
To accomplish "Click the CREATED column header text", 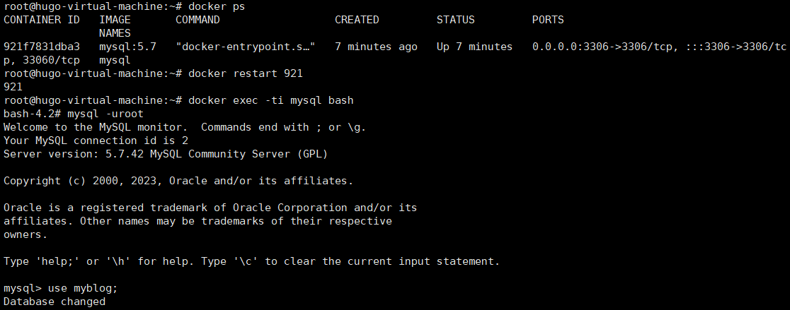I will point(357,20).
